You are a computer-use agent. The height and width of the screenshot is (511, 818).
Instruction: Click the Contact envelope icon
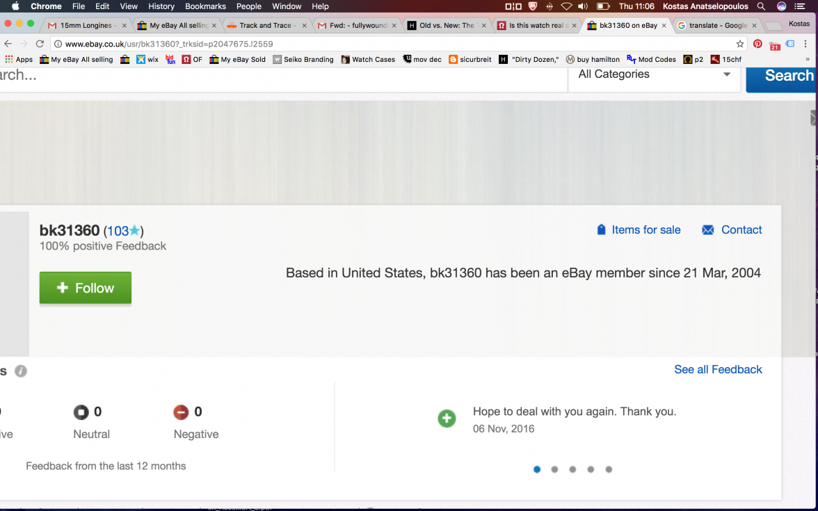pos(707,229)
